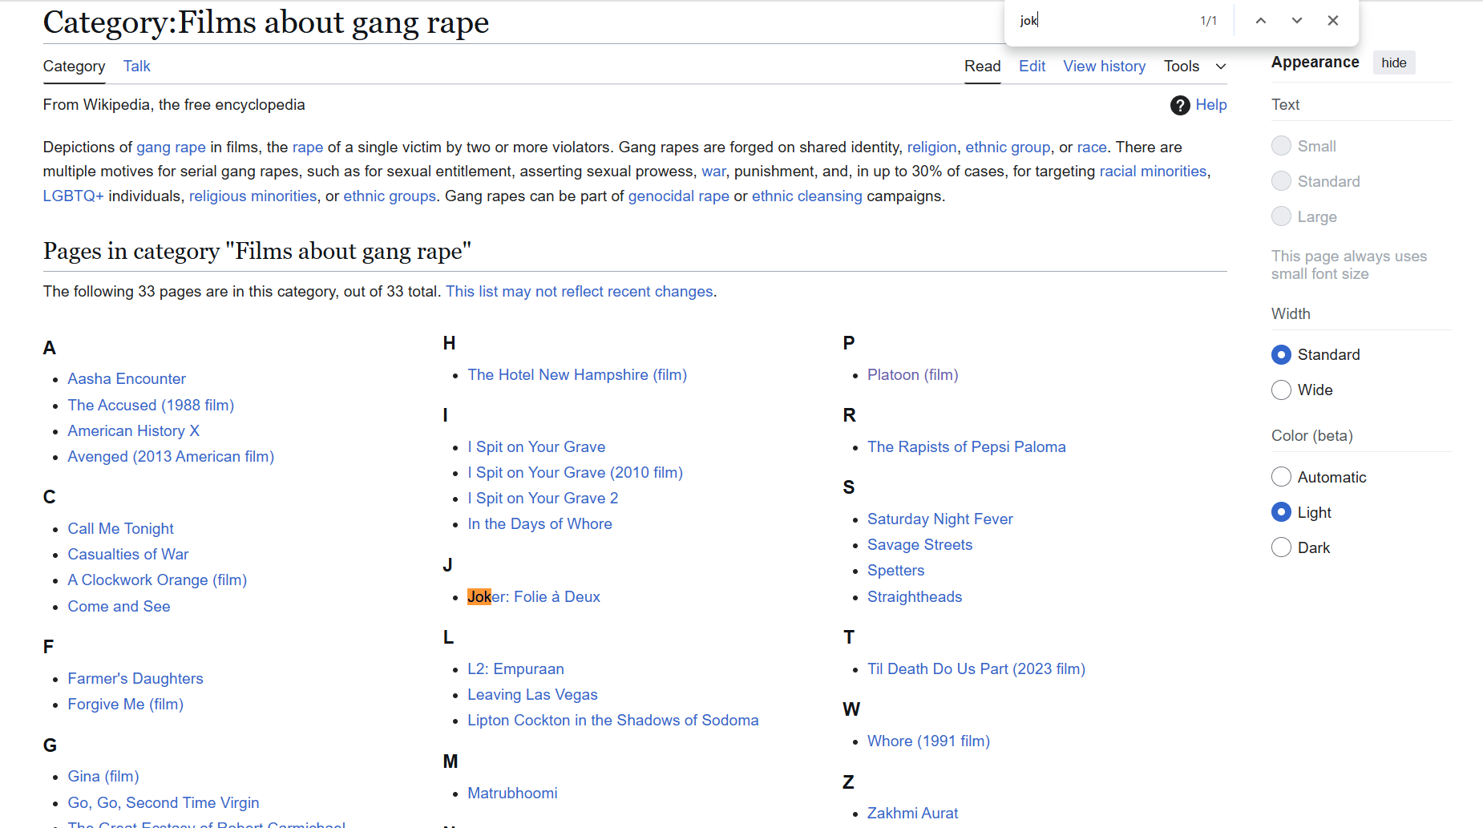This screenshot has height=828, width=1483.
Task: Select the Standard text size option
Action: (x=1281, y=181)
